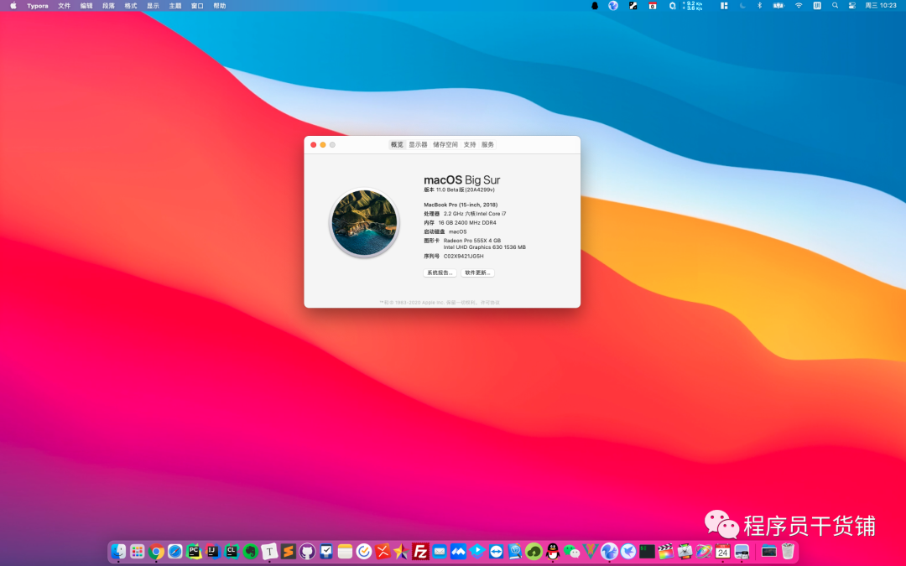Launch IntelliJ IDEA from the Dock
The image size is (906, 566).
click(x=212, y=552)
